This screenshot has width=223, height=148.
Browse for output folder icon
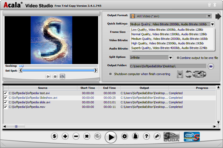pos(211,66)
